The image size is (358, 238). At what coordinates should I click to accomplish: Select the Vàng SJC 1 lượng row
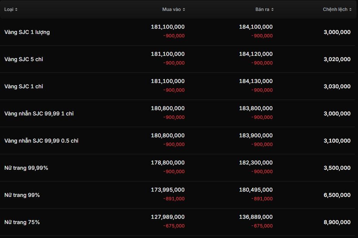(27, 32)
